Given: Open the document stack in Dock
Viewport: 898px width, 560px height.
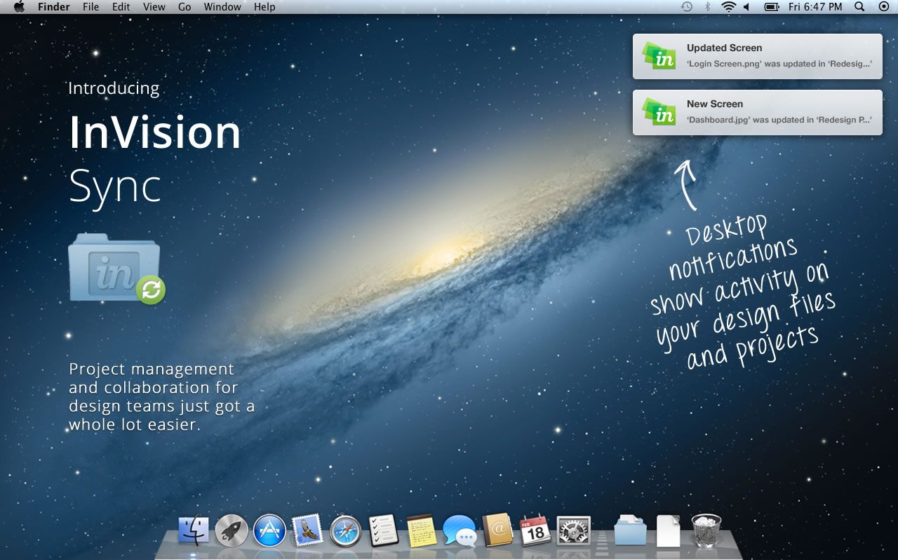Looking at the screenshot, I should (668, 531).
